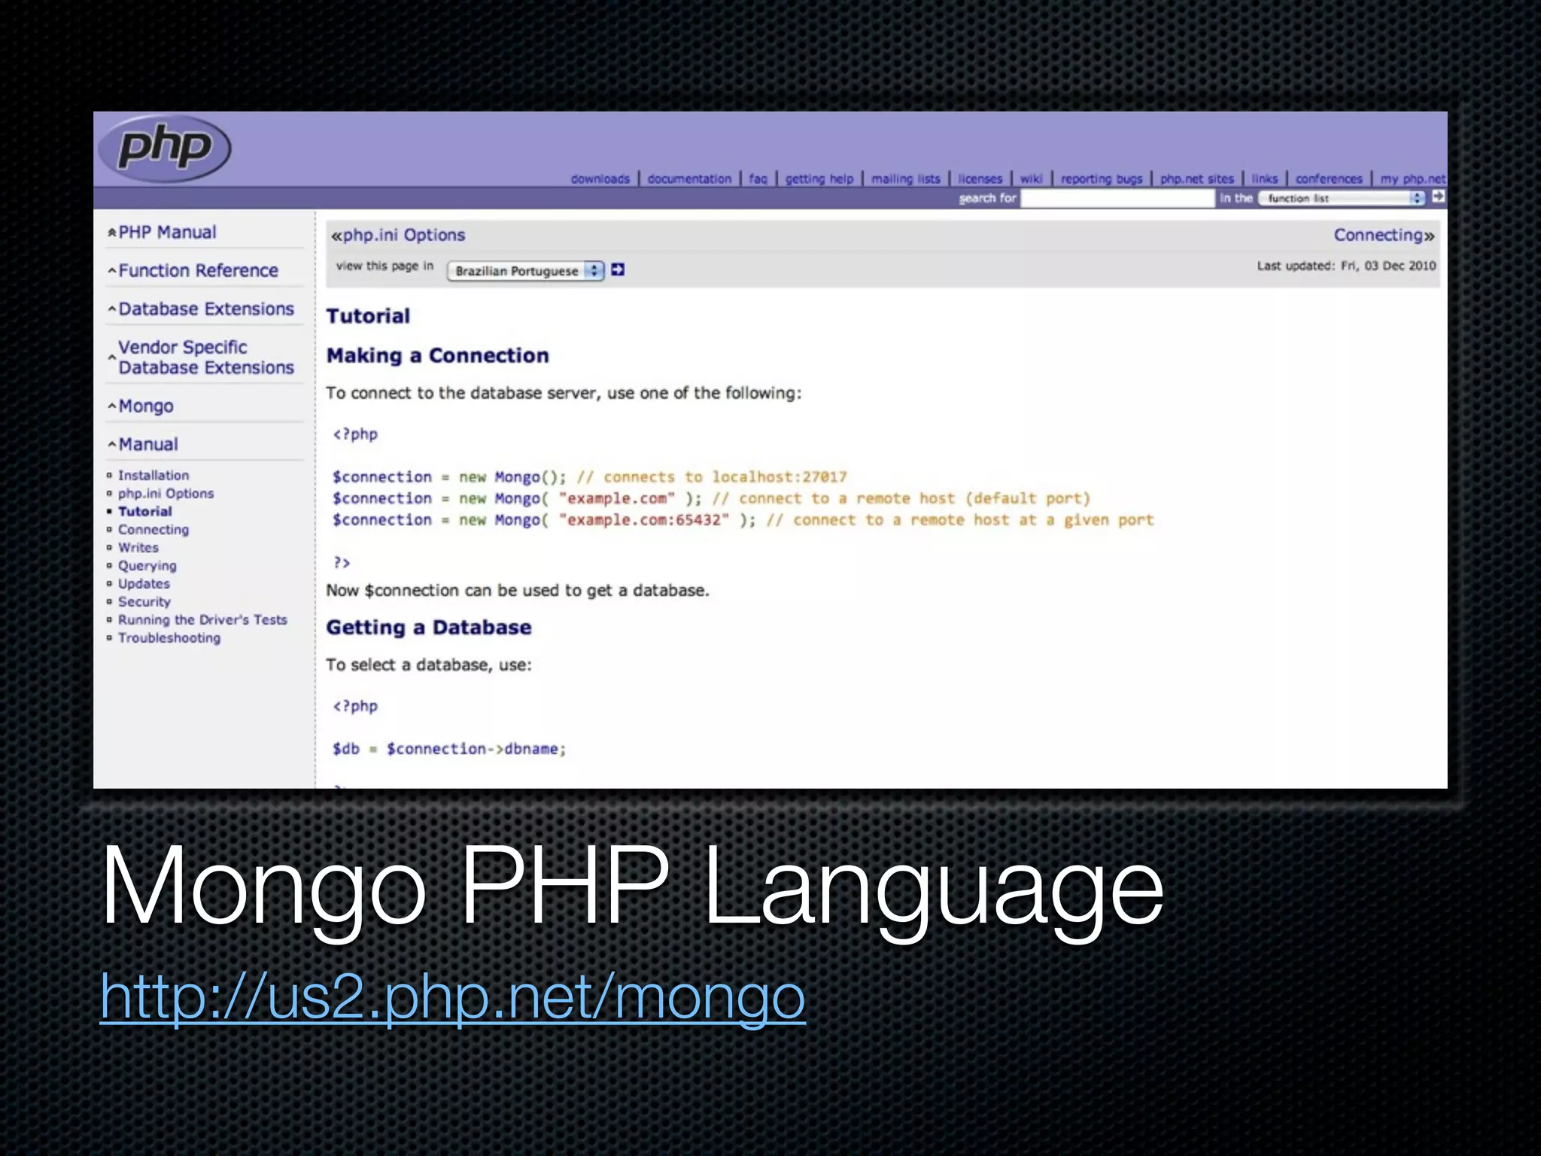Click the Last updated: Fri, 03 Dec 2010 text
The height and width of the screenshot is (1156, 1541).
click(1346, 266)
